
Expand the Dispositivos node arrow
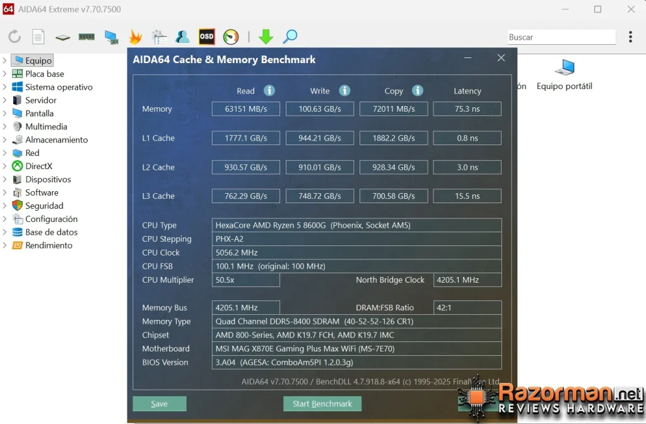click(4, 179)
